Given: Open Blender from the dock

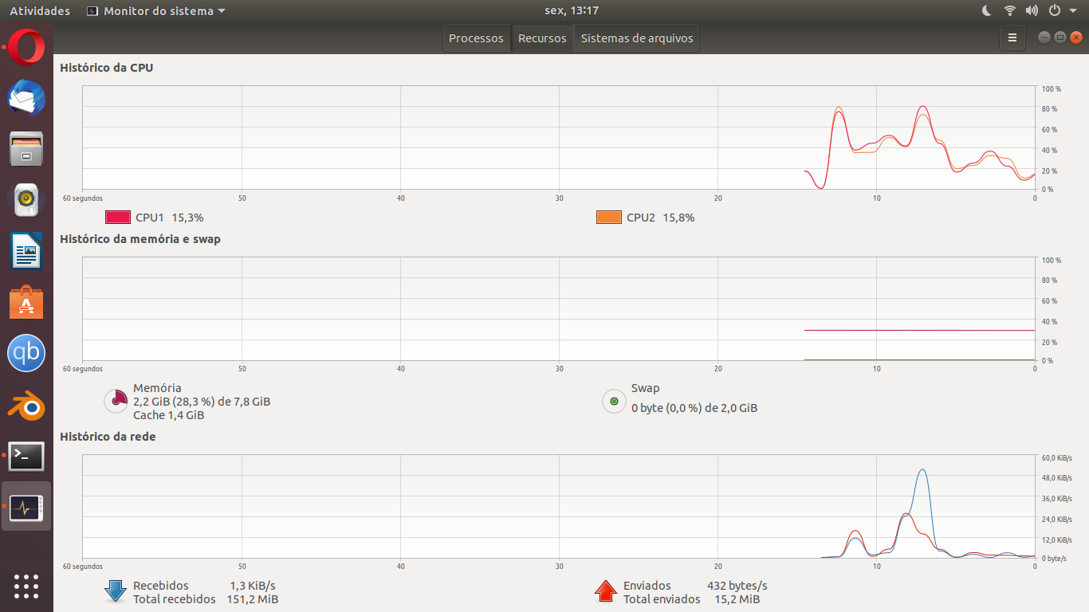Looking at the screenshot, I should (26, 406).
